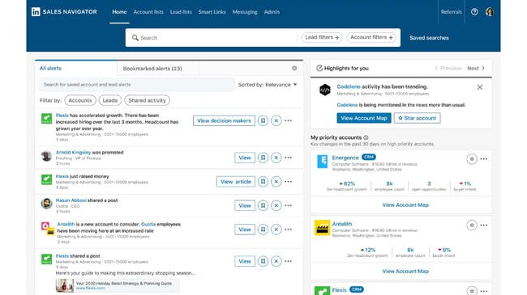Open more options for Antelith new account alert
This screenshot has height=295, width=527.
[289, 230]
